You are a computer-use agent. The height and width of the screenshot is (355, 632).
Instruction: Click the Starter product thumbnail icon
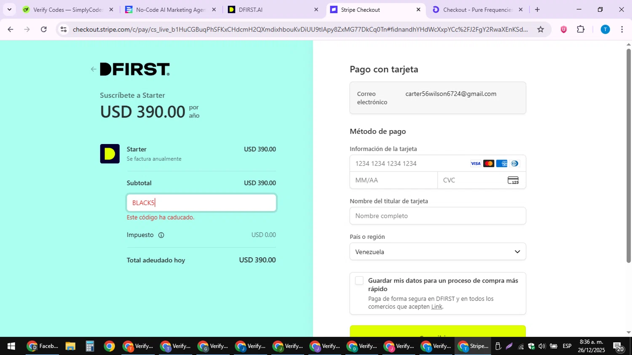click(110, 154)
